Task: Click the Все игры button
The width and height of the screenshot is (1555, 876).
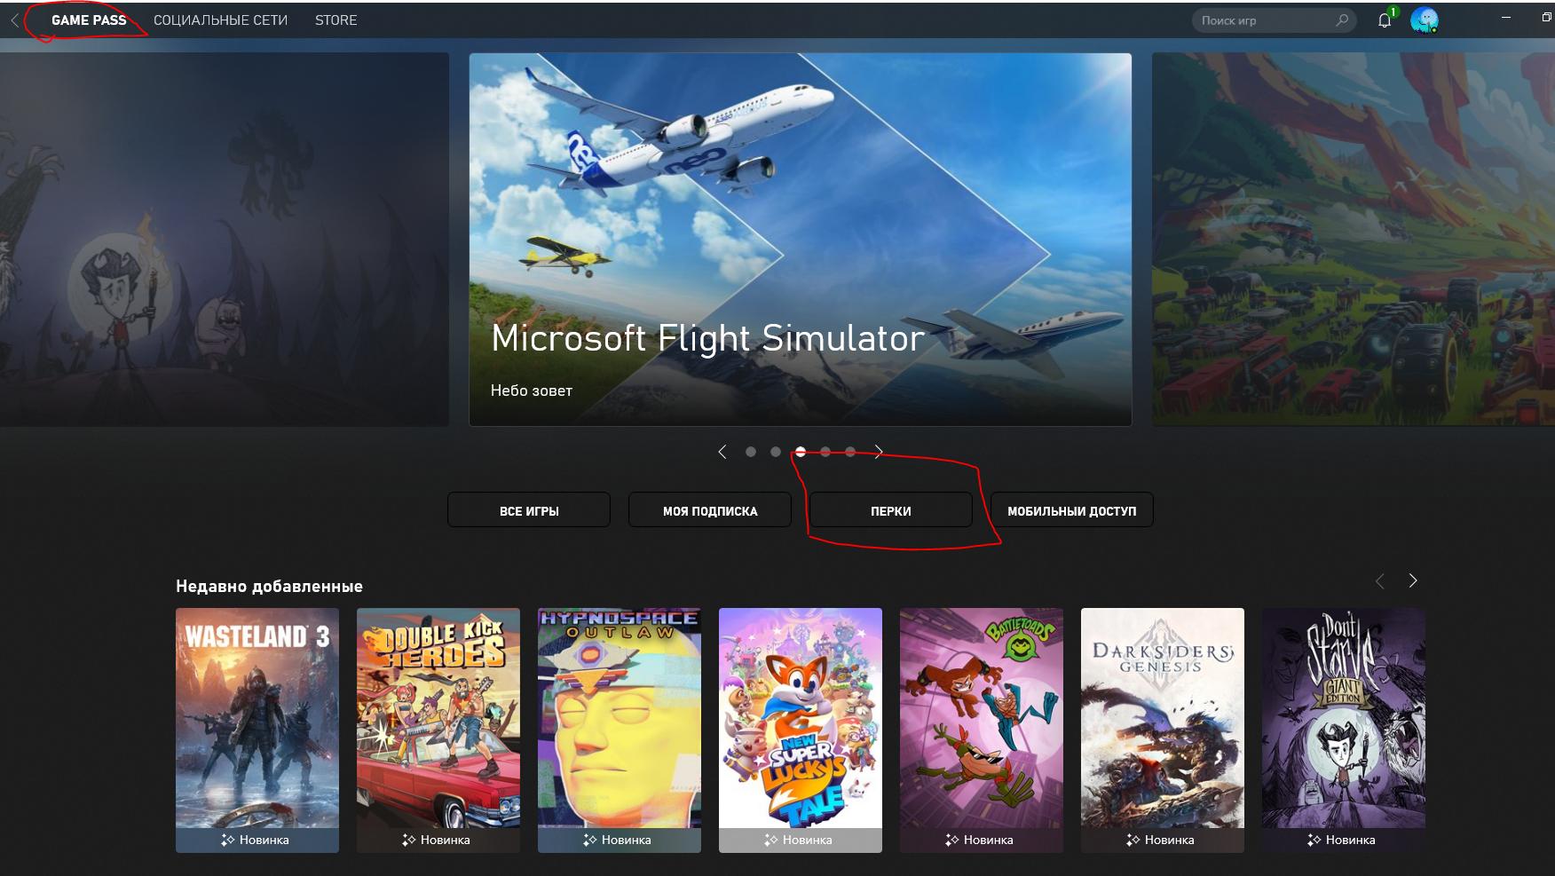Action: (x=529, y=510)
